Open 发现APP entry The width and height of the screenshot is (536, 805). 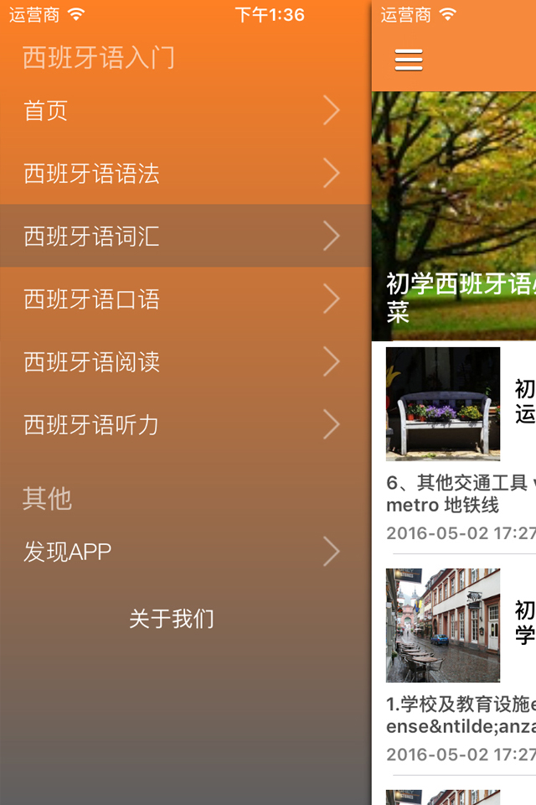[x=186, y=552]
